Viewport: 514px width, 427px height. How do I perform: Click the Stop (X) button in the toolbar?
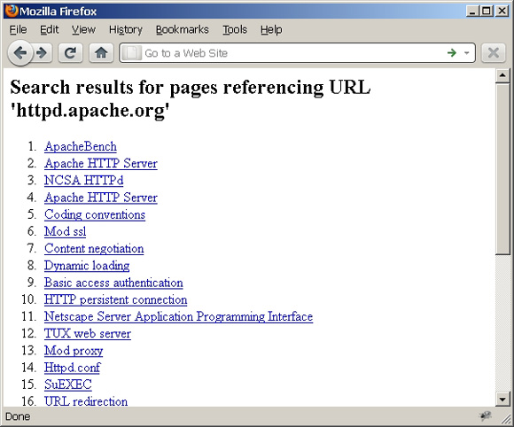point(494,52)
